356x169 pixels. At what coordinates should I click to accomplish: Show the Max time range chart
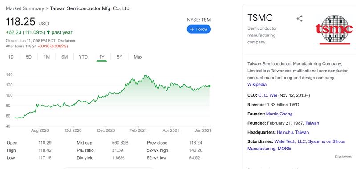pos(138,57)
